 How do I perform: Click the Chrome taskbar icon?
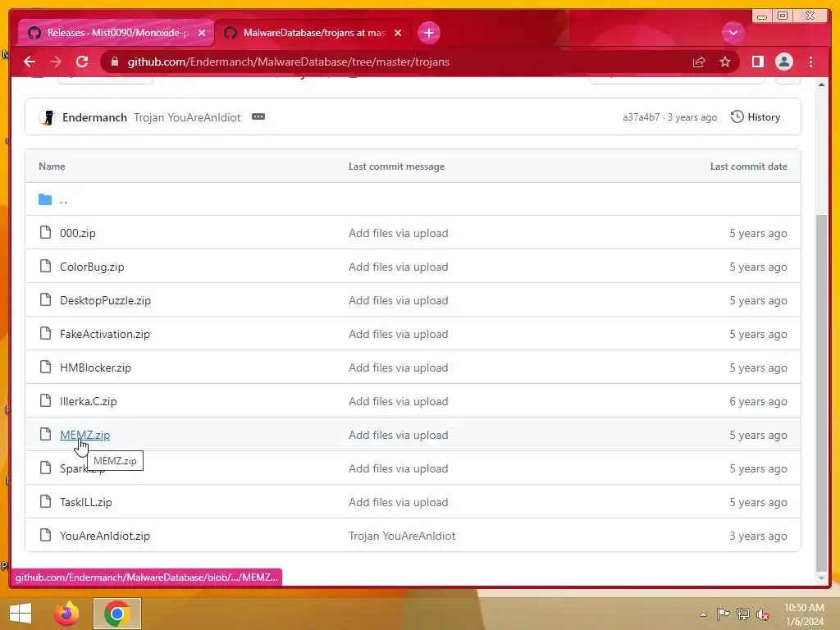click(x=117, y=614)
